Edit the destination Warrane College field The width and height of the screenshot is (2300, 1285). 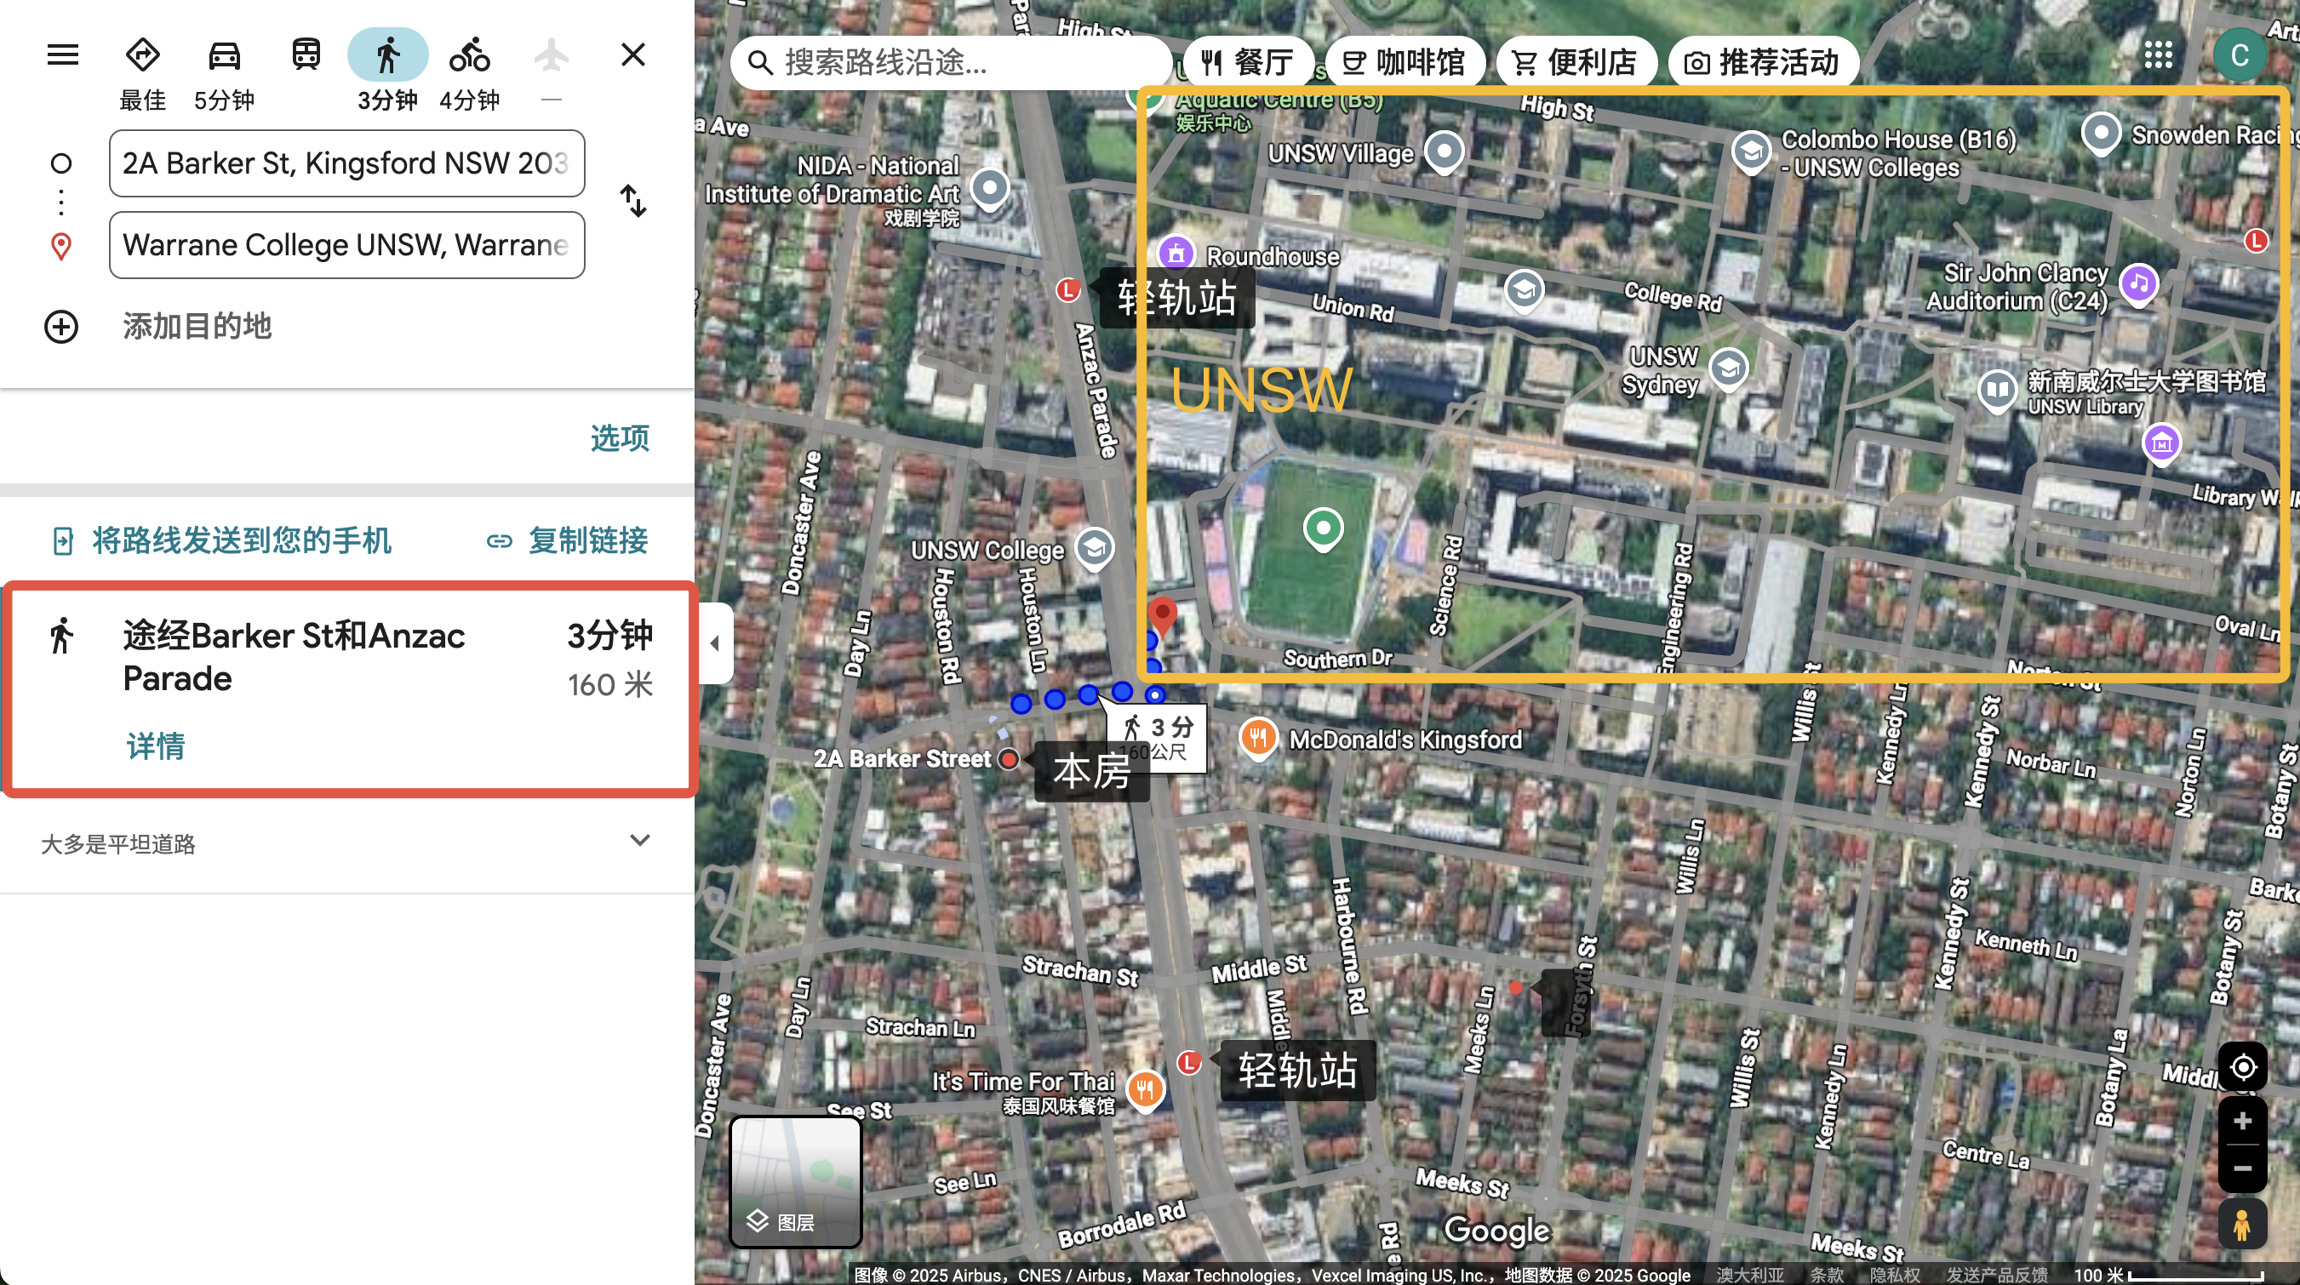click(347, 244)
